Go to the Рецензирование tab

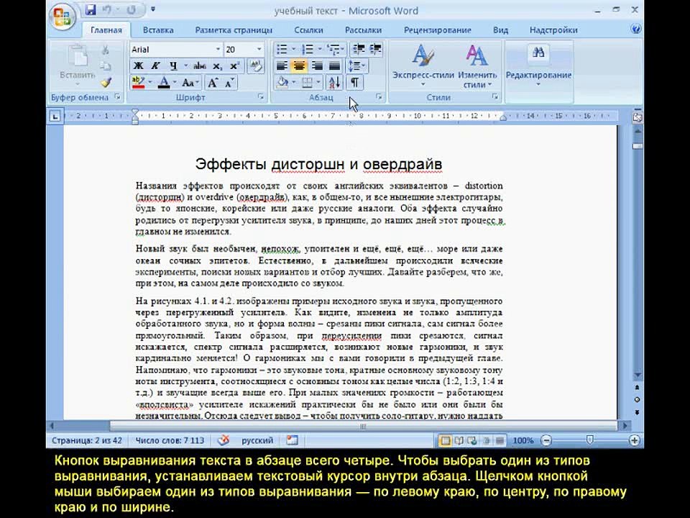(438, 30)
